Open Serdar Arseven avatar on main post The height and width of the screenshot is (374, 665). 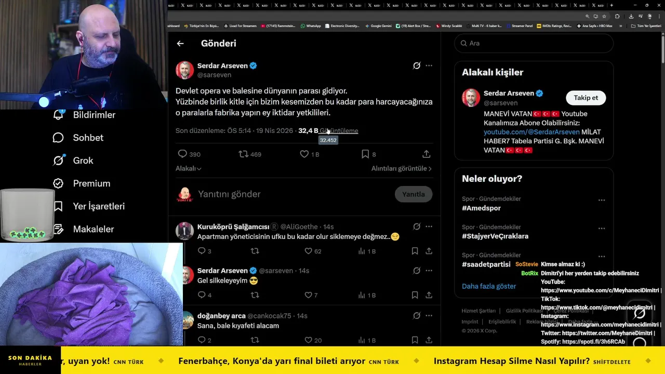[x=184, y=70]
